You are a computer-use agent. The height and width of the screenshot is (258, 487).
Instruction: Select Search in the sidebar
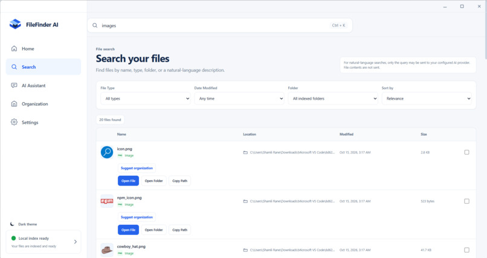pyautogui.click(x=43, y=66)
